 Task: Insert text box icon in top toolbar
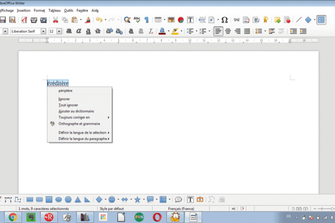[x=190, y=20]
